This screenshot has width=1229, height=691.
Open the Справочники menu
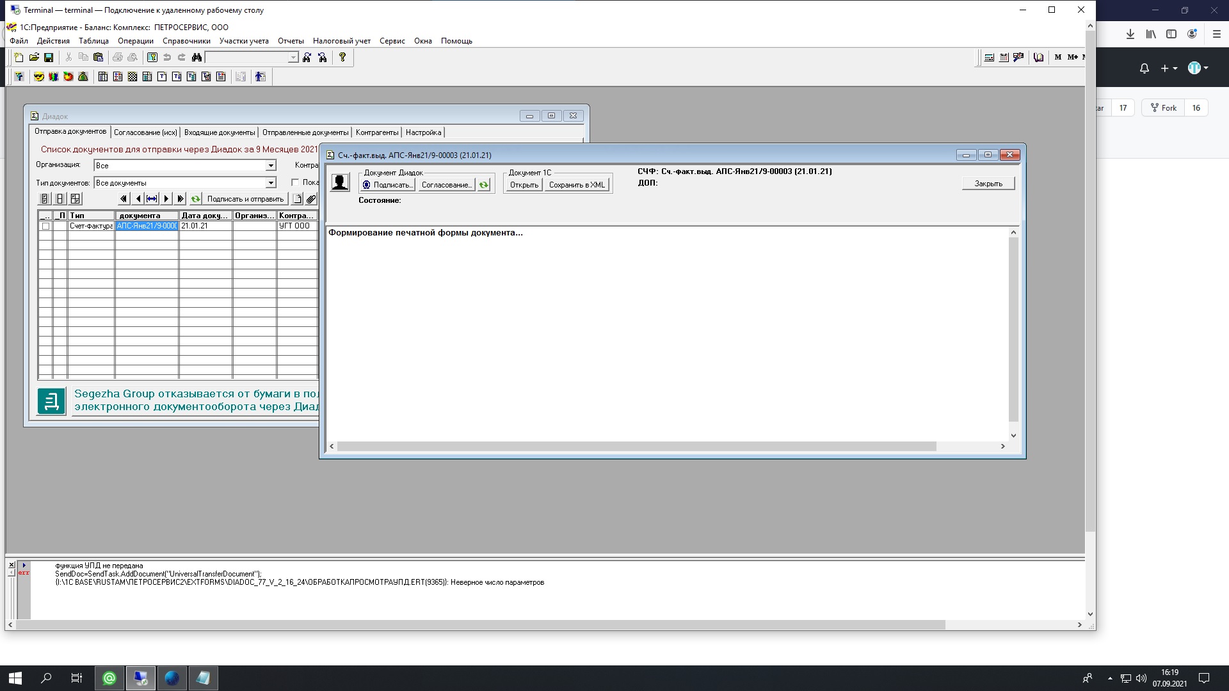(x=186, y=41)
